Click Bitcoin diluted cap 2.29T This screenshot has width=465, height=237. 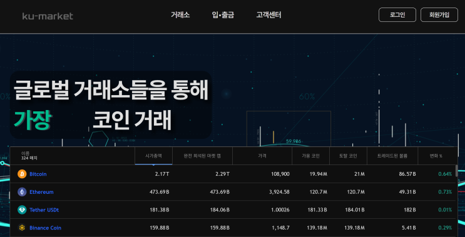pyautogui.click(x=222, y=174)
